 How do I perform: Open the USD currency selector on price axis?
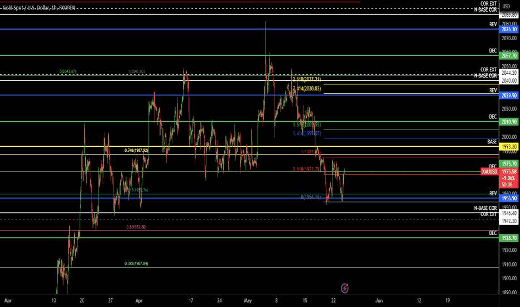tap(506, 6)
